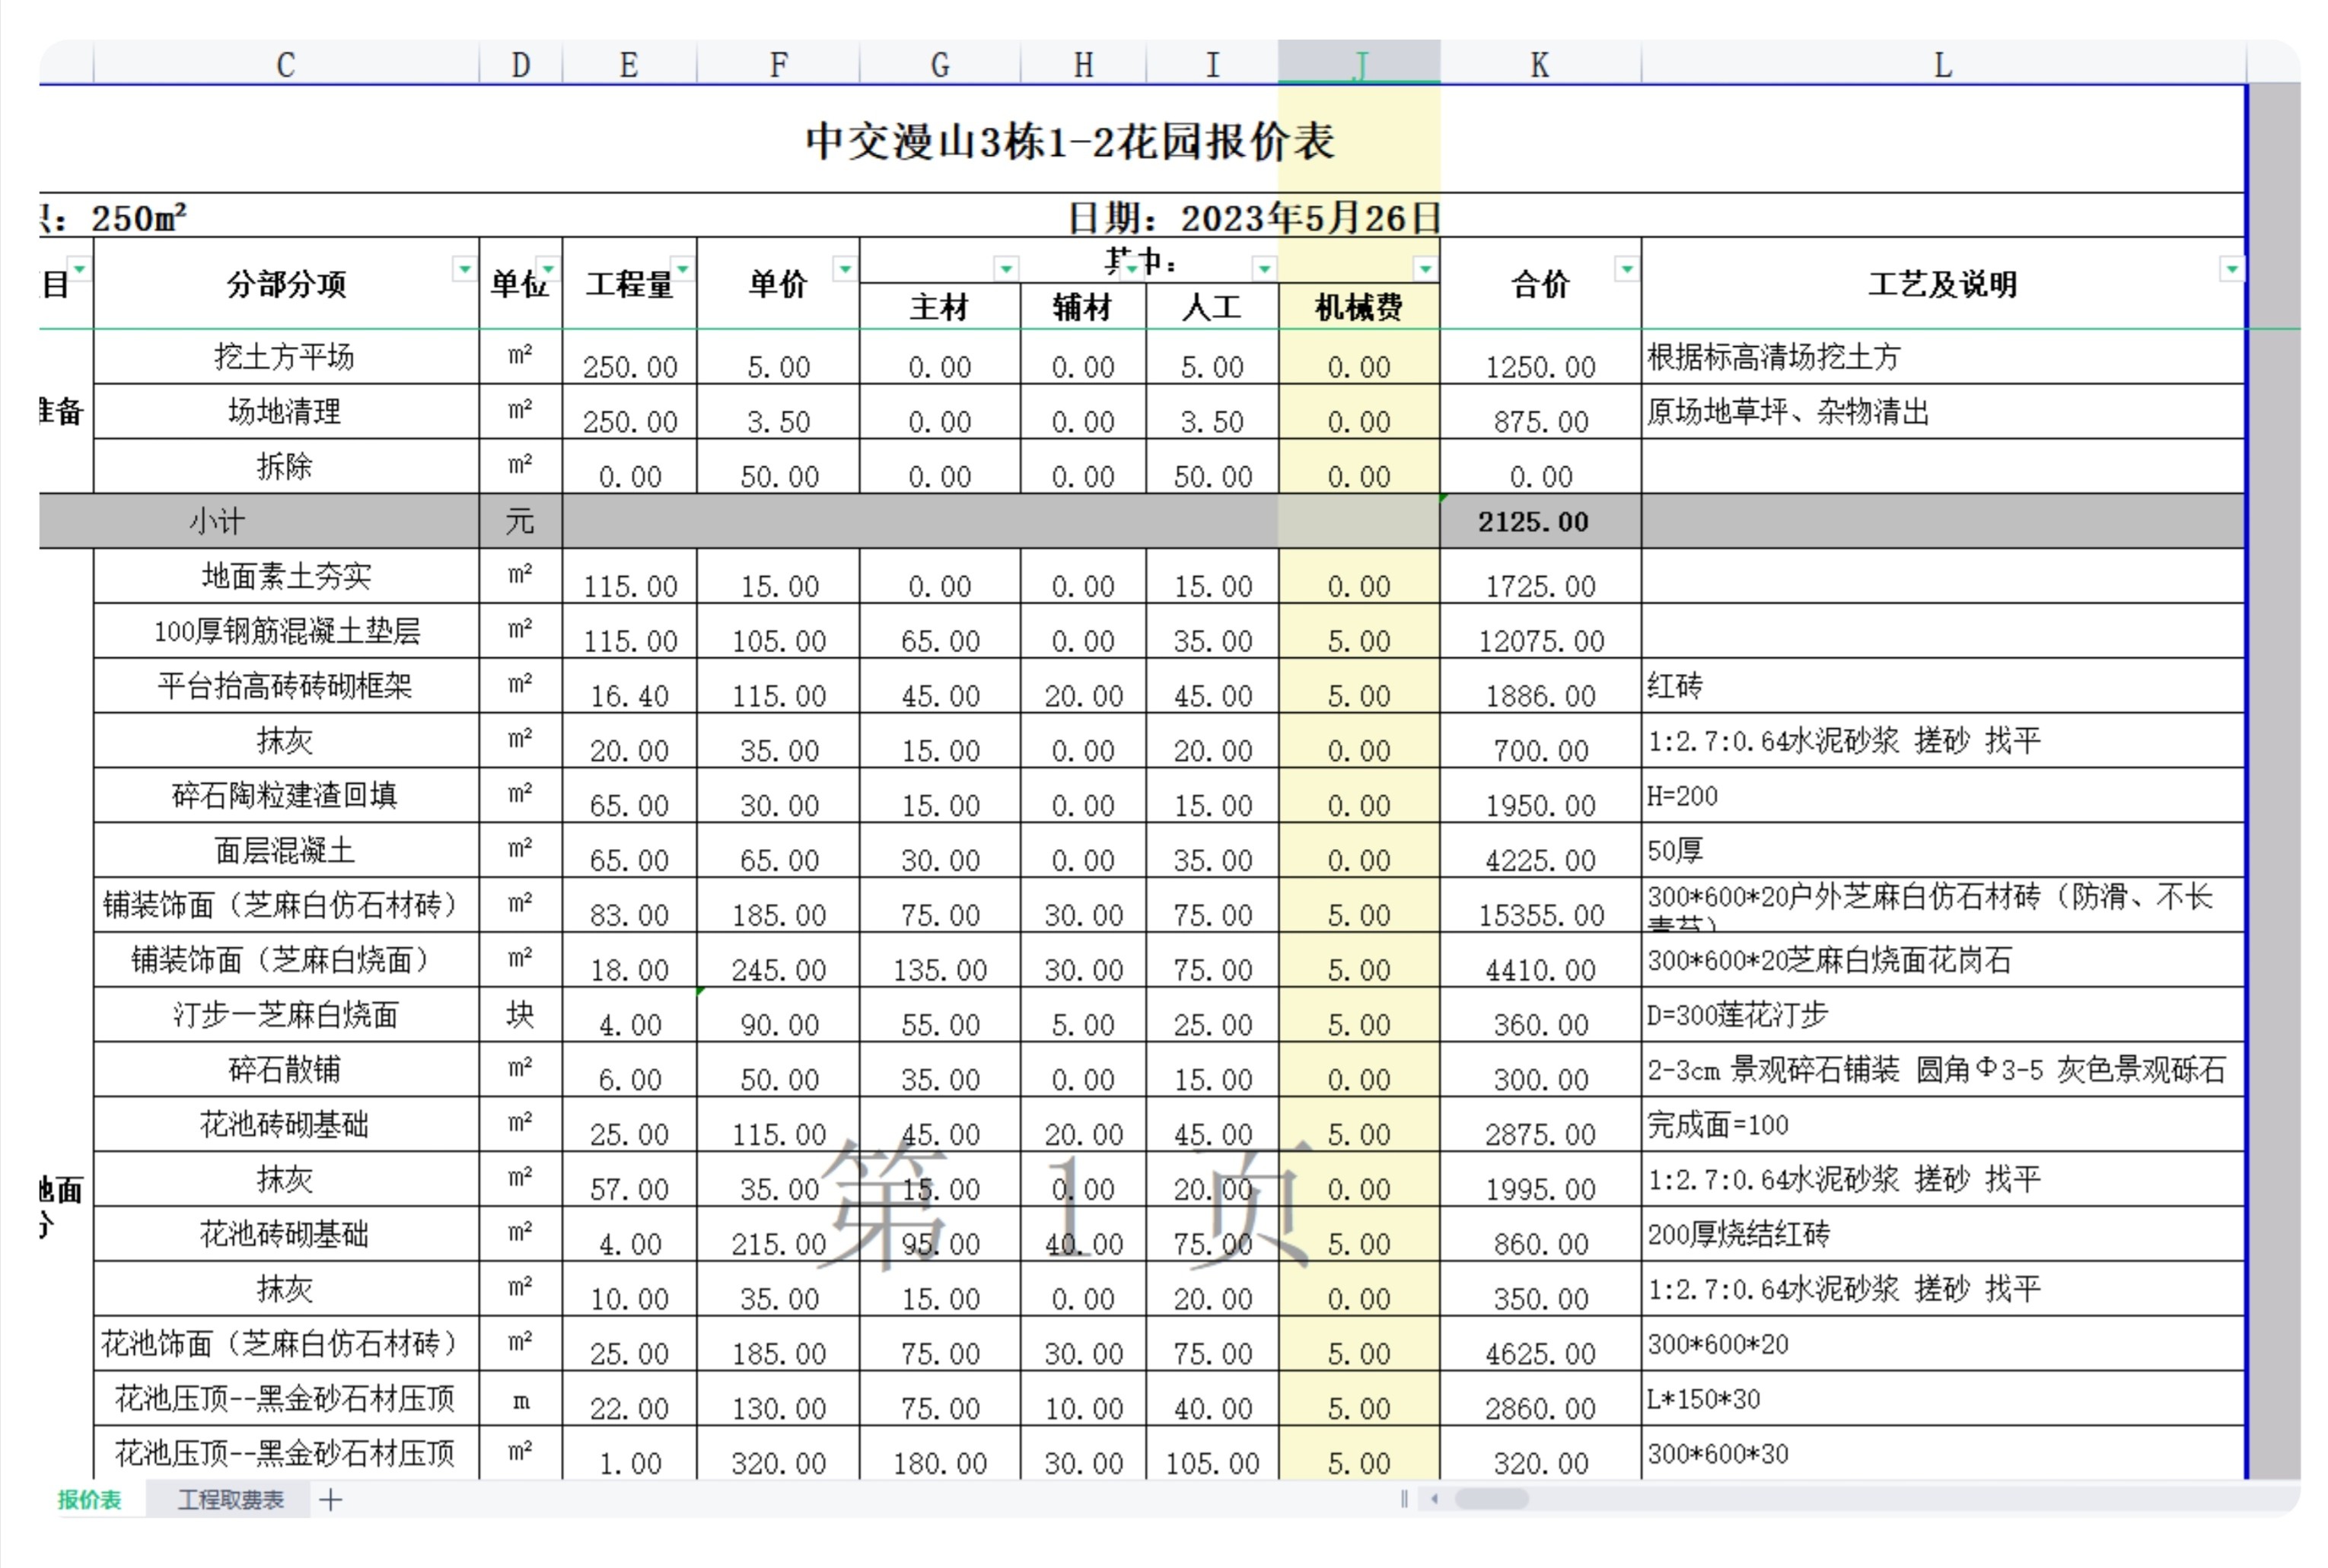Image resolution: width=2328 pixels, height=1568 pixels.
Task: Switch to the 工程取费表 sheet tab
Action: (x=231, y=1499)
